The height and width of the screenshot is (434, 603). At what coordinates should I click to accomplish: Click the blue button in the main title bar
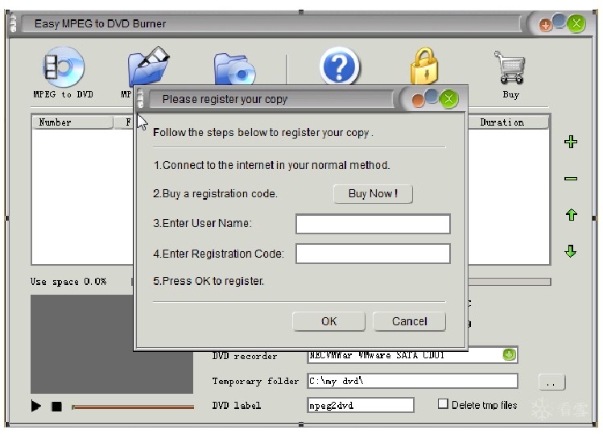(559, 21)
